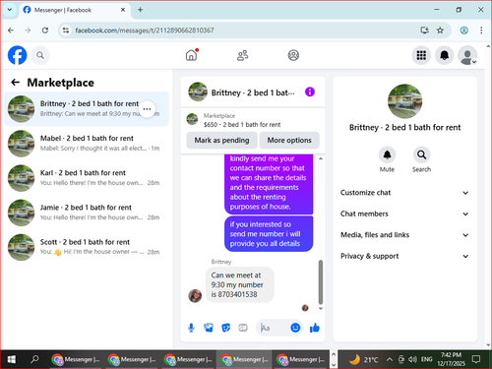Search in conversation magnifier icon
Screen dimensions: 492x369
(421, 154)
